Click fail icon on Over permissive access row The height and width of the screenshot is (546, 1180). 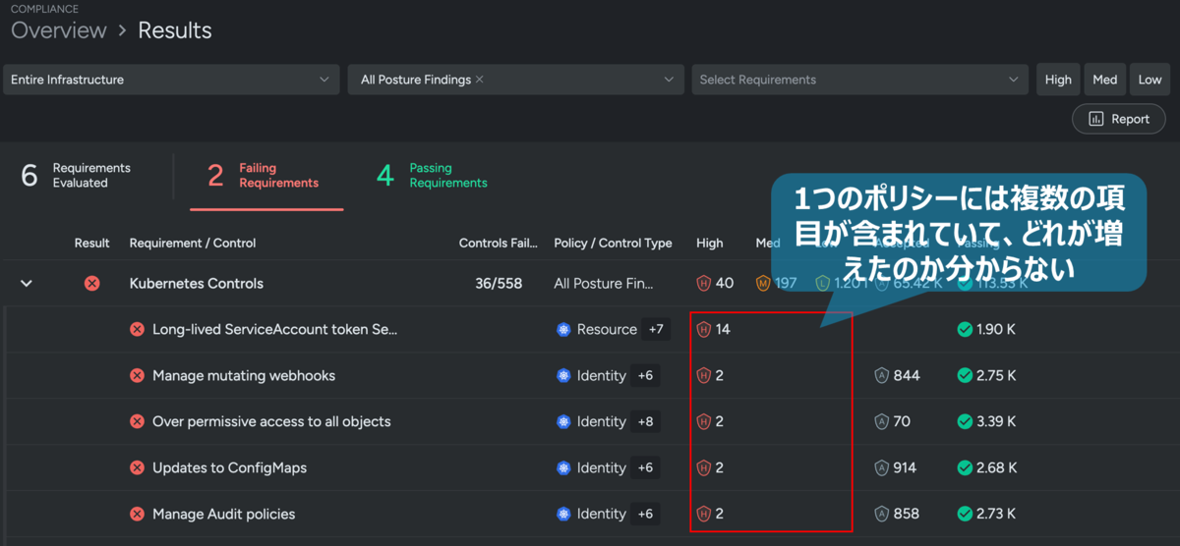click(138, 422)
